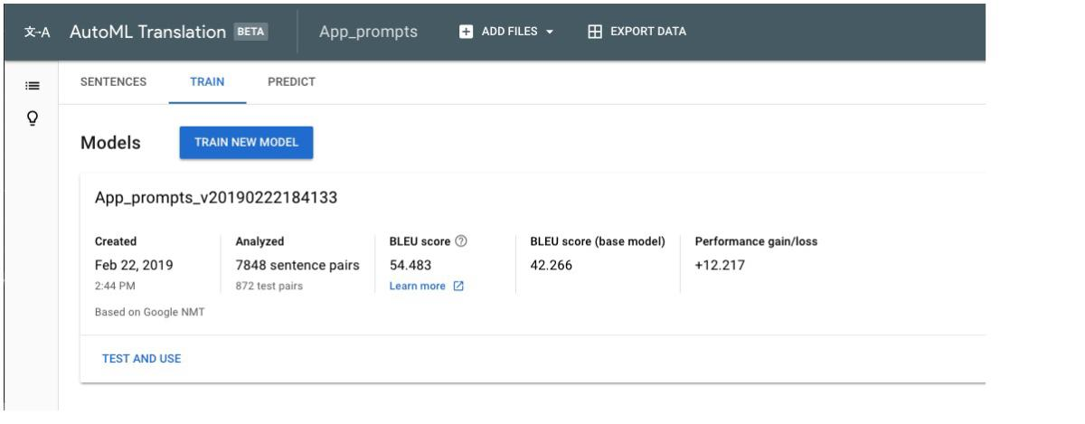Click the plus icon beside Add Files
This screenshot has width=1085, height=424.
(467, 32)
